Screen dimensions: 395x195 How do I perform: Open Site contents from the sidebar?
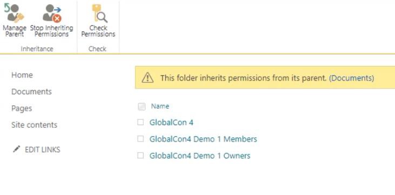pyautogui.click(x=34, y=124)
